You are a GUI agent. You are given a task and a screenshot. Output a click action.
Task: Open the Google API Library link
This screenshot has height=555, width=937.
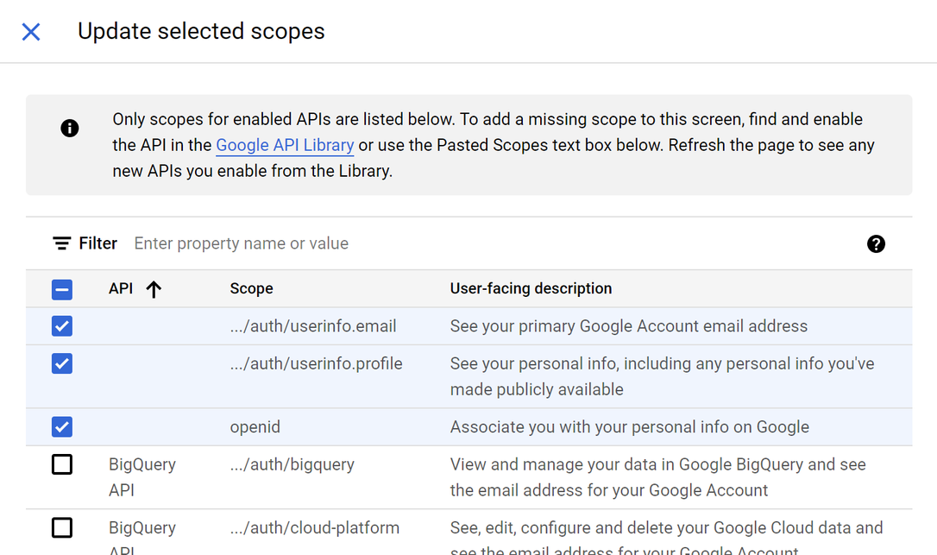(x=285, y=145)
